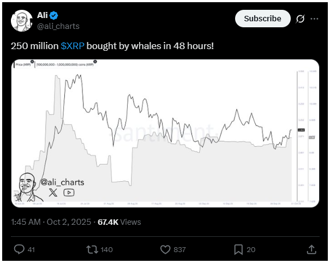Image resolution: width=330 pixels, height=263 pixels.
Task: Click the Grok icon beside Subscribe
Action: click(x=300, y=19)
